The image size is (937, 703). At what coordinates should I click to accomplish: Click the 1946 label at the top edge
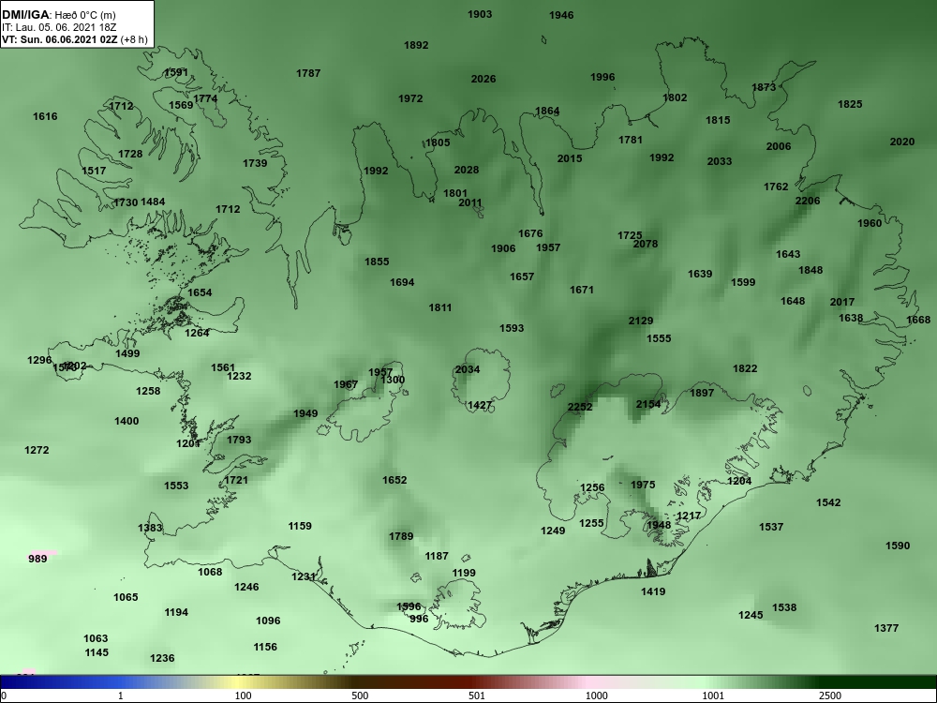561,16
